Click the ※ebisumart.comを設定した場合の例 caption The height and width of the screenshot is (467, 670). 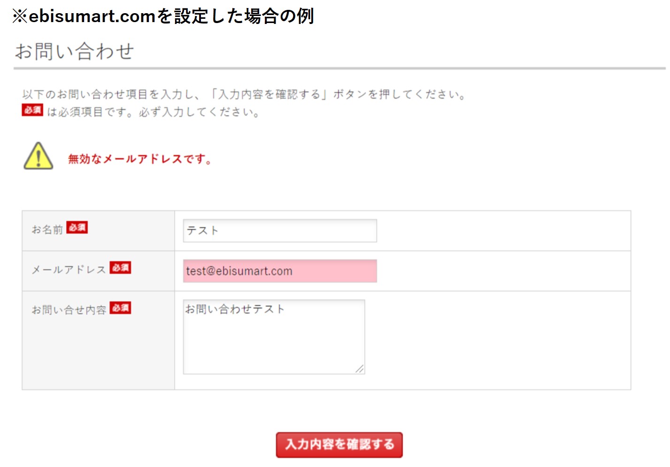pyautogui.click(x=163, y=16)
